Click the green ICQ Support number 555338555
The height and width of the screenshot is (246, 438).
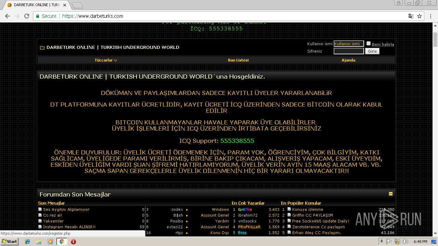237,141
